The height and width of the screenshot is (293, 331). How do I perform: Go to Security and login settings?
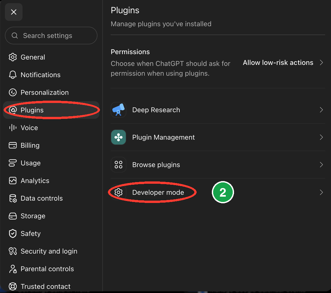click(x=51, y=251)
